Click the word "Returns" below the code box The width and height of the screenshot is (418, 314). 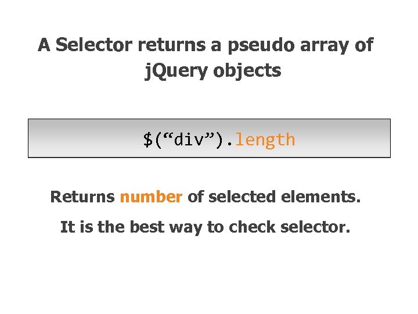coord(82,197)
